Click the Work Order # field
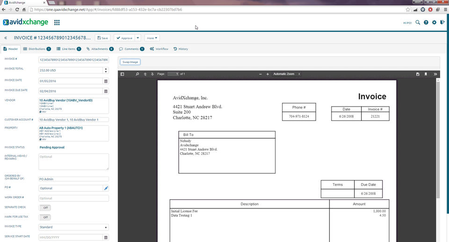The image size is (449, 242). pos(73,198)
